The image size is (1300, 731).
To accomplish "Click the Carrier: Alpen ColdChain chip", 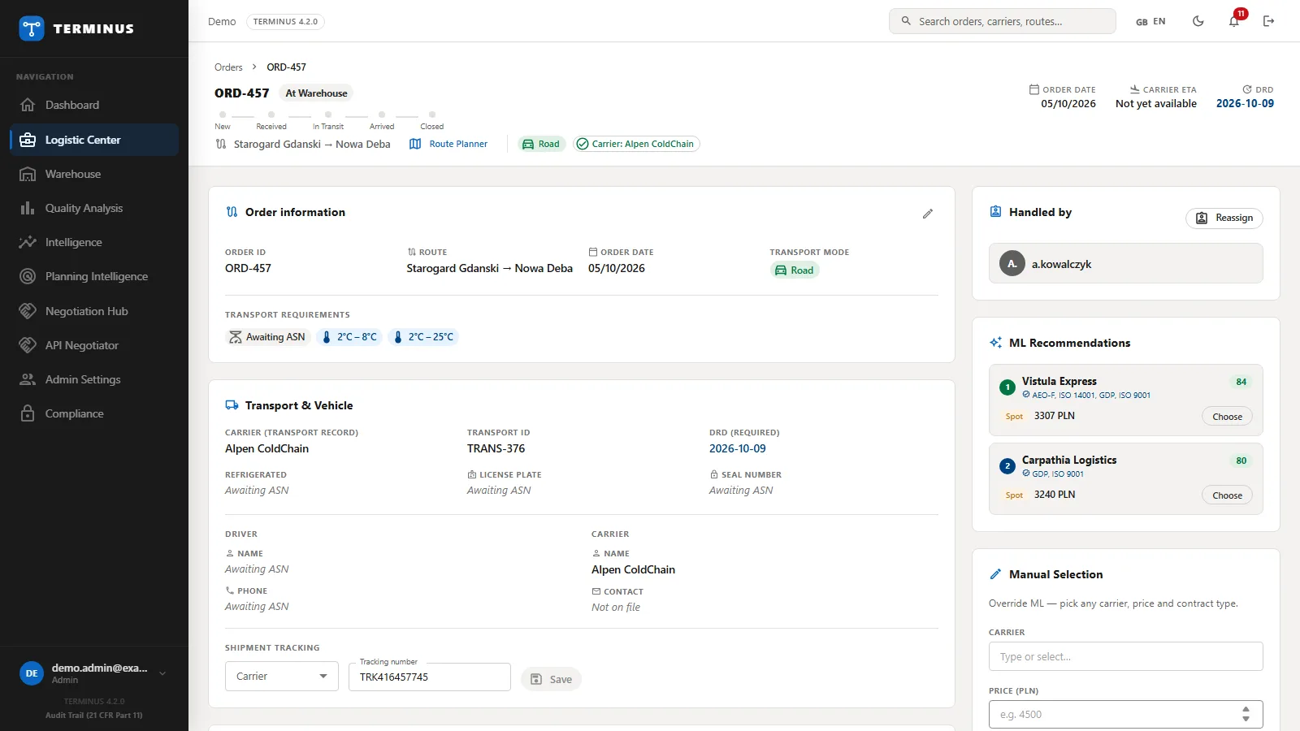I will (x=636, y=144).
